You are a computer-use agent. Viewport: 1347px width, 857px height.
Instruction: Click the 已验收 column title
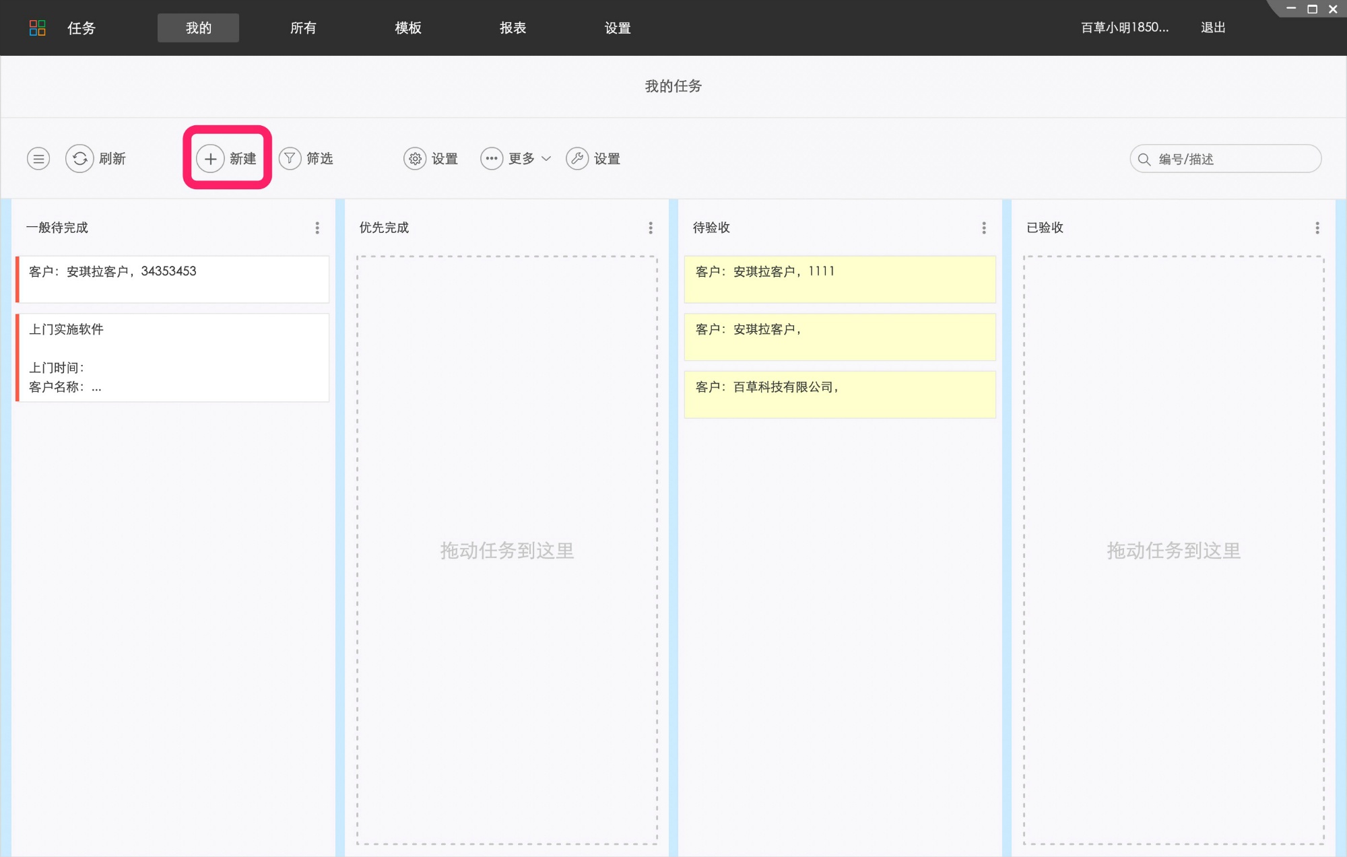pyautogui.click(x=1045, y=228)
